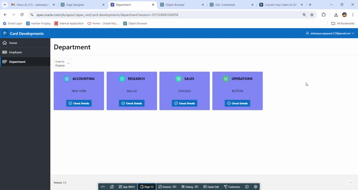
Task: Open Page 12 in developer toolbar
Action: point(147,186)
